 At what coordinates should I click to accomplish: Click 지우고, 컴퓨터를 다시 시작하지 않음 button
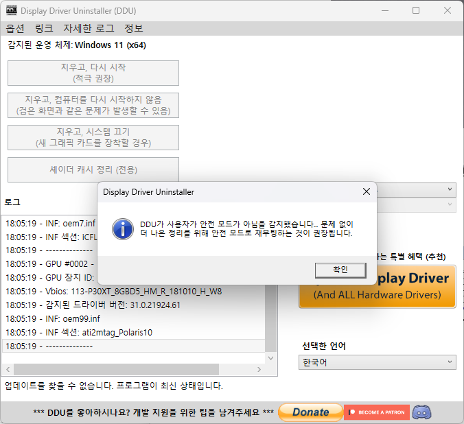tap(93, 106)
